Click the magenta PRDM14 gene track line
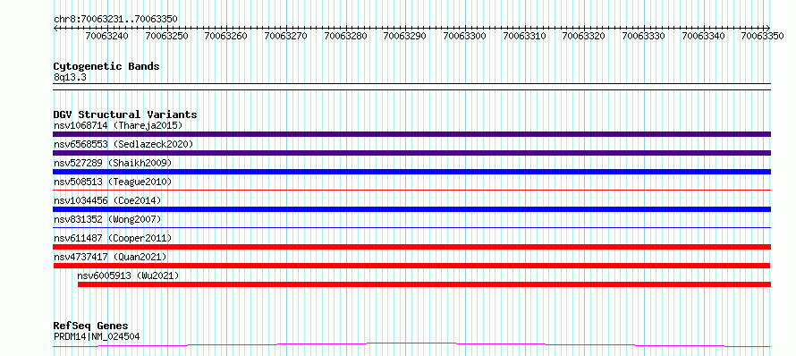Image resolution: width=796 pixels, height=356 pixels. [x=411, y=345]
